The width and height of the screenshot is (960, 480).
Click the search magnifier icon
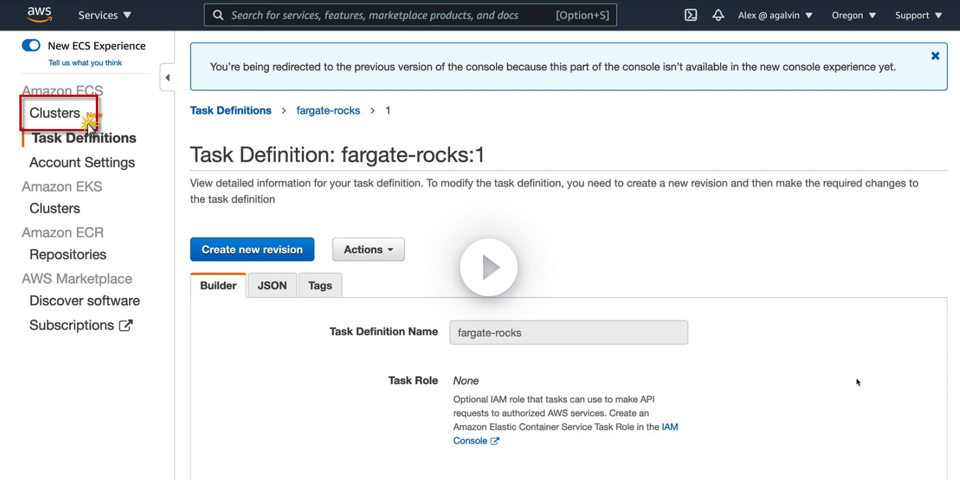pyautogui.click(x=218, y=15)
